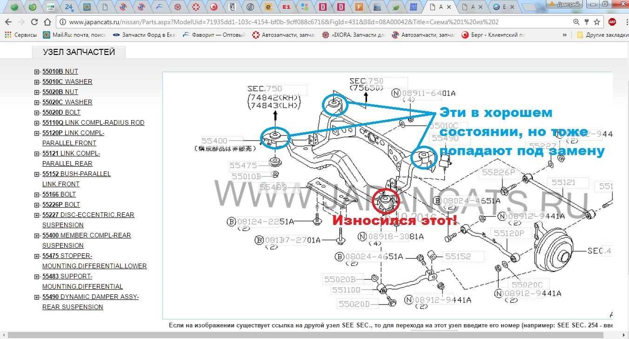Image resolution: width=629 pixels, height=339 pixels.
Task: Open the 55227 DISC-ECCENTRIC,REAR SUSPENSION link
Action: point(88,220)
